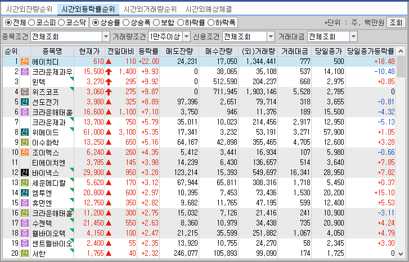The height and width of the screenshot is (262, 409).
Task: Click the upper-limit arrow in 윈텍 row
Action: tap(109, 82)
